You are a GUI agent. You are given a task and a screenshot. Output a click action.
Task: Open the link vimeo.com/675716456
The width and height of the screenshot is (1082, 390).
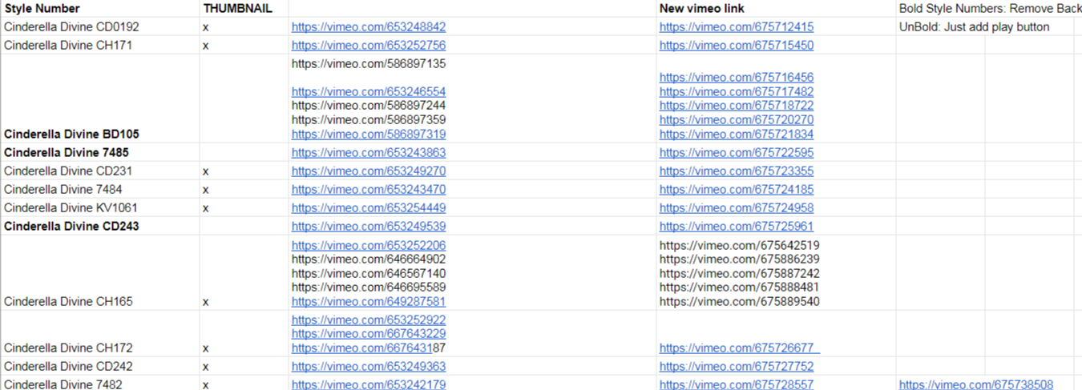coord(737,78)
